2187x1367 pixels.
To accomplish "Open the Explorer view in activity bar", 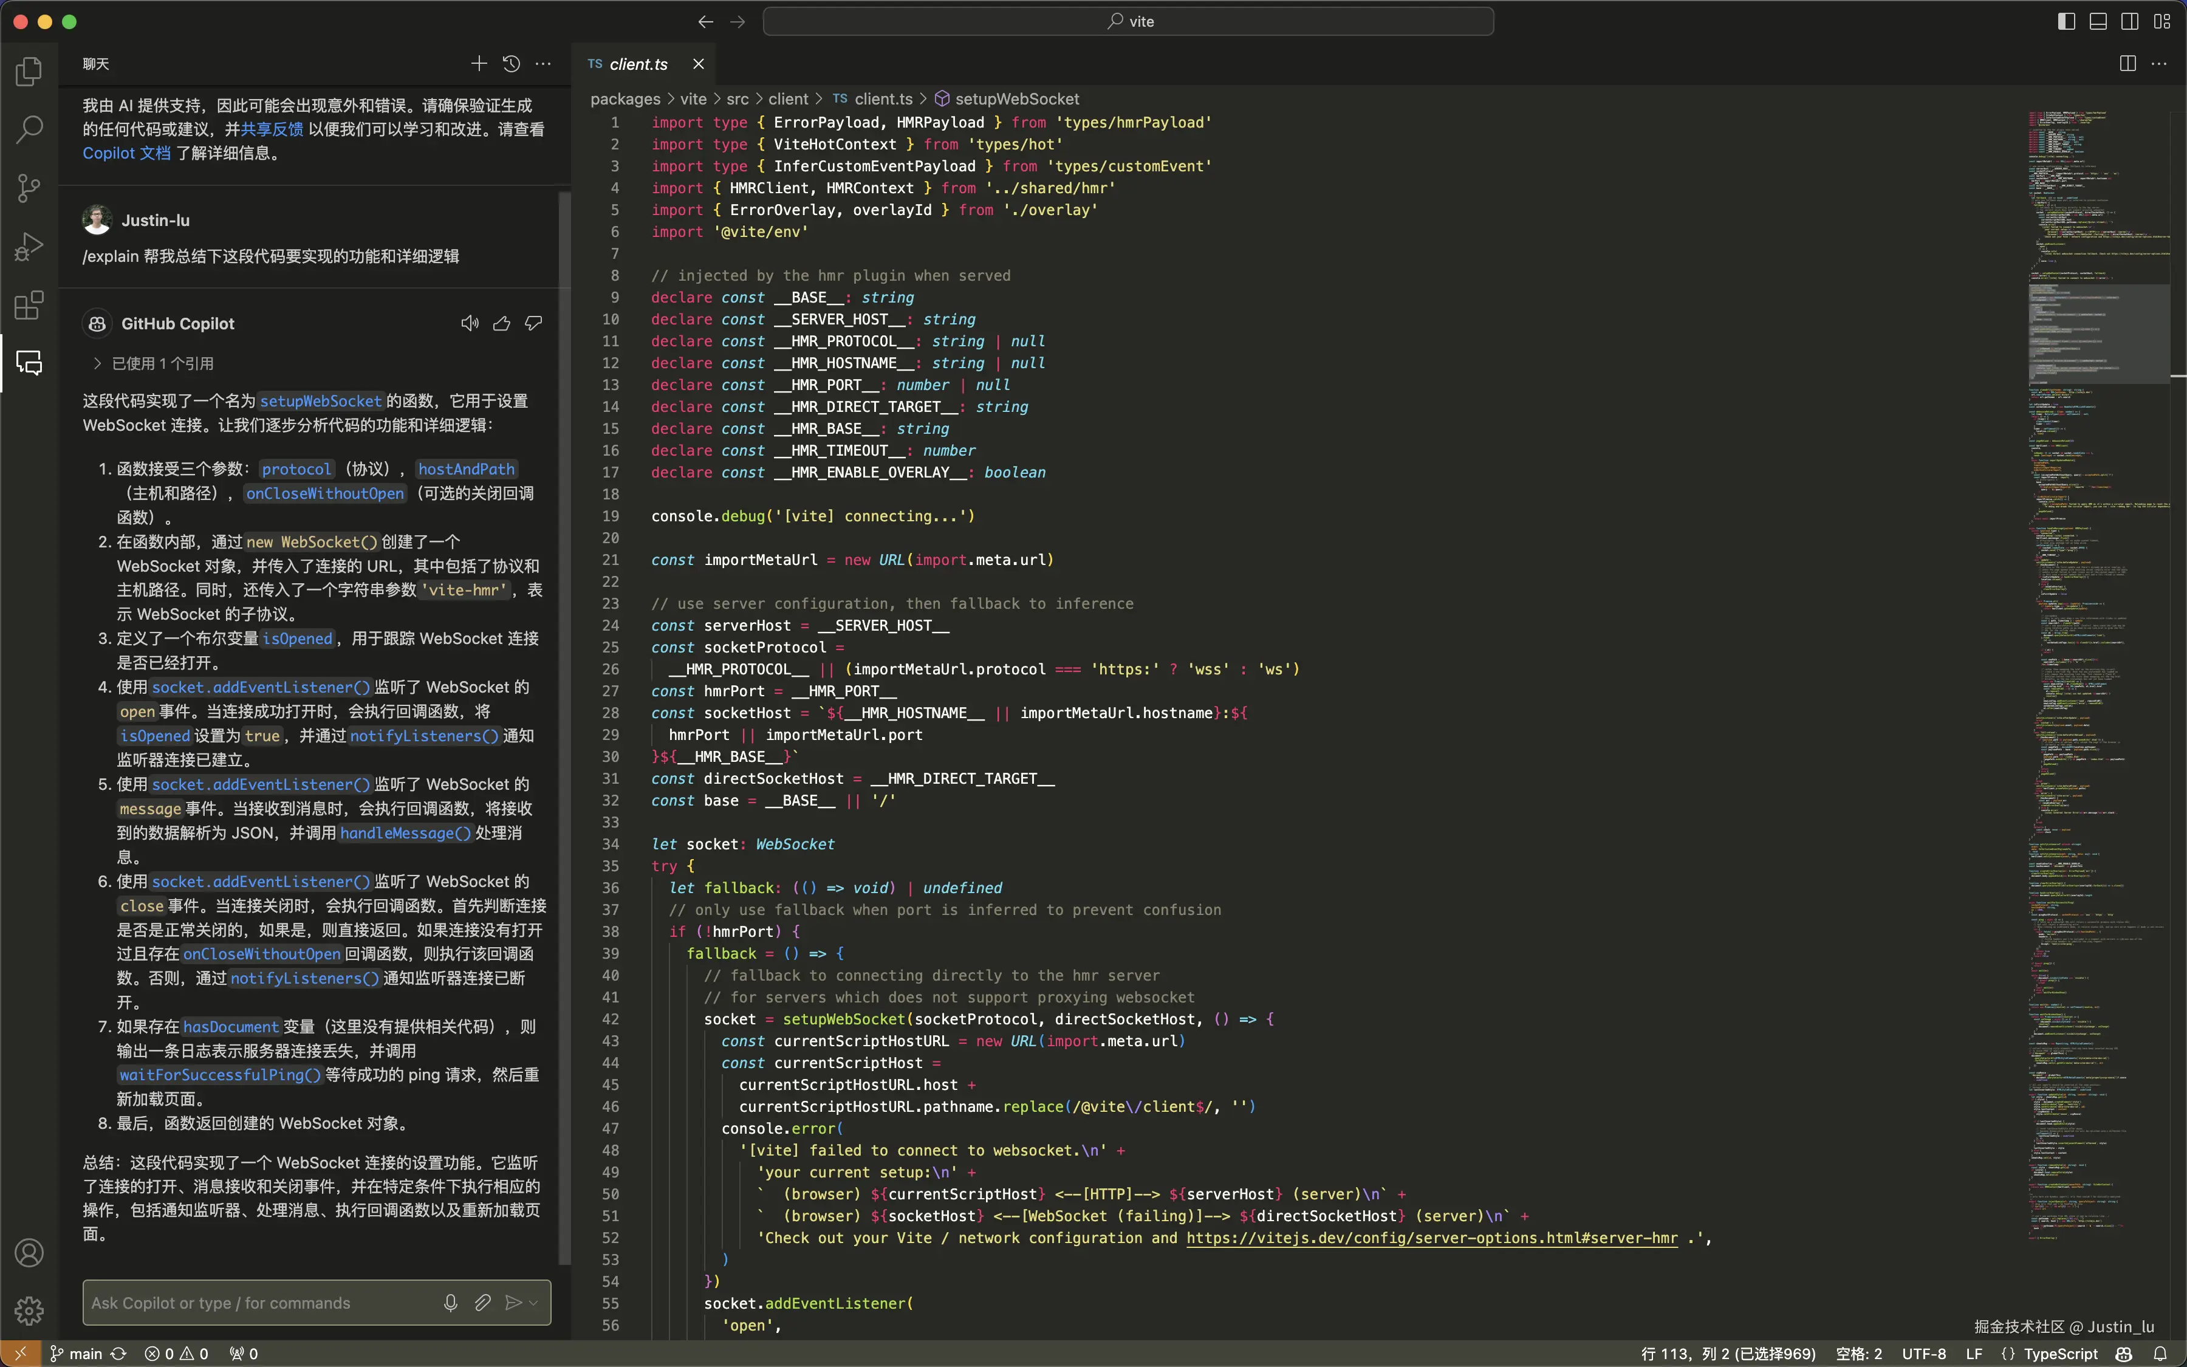I will pyautogui.click(x=29, y=72).
